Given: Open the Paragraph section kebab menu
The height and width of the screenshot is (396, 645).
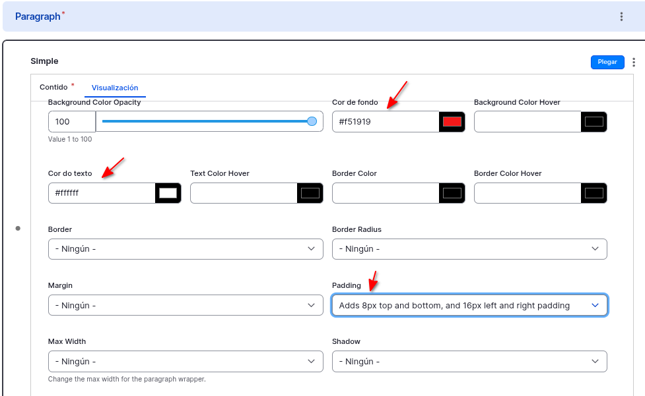Looking at the screenshot, I should click(x=621, y=16).
